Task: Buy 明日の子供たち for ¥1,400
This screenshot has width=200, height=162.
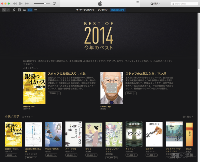Action: 50,155
